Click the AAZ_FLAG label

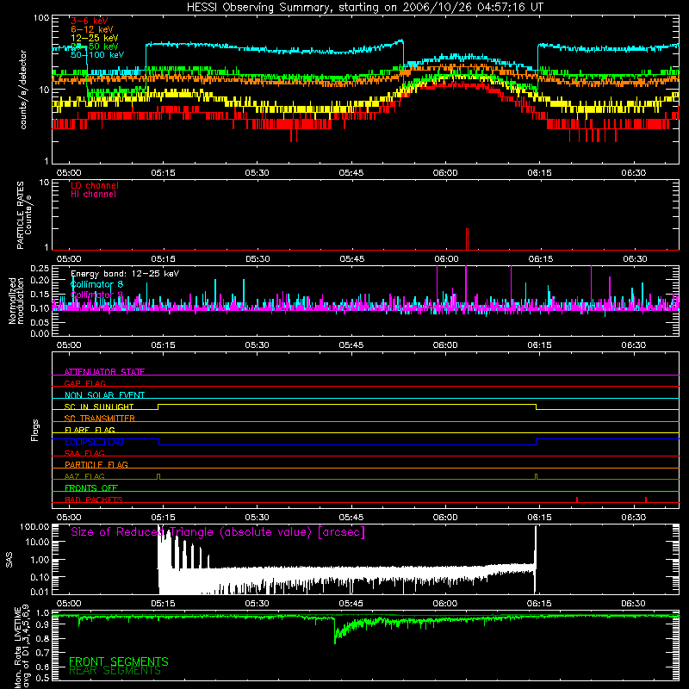tap(84, 476)
